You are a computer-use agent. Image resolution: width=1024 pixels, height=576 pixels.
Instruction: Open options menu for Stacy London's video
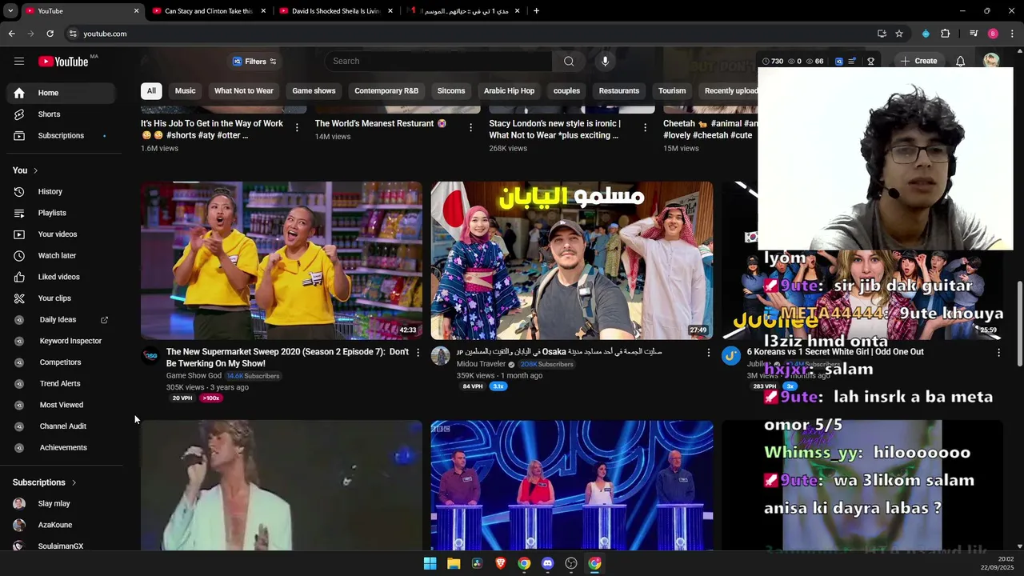coord(645,127)
